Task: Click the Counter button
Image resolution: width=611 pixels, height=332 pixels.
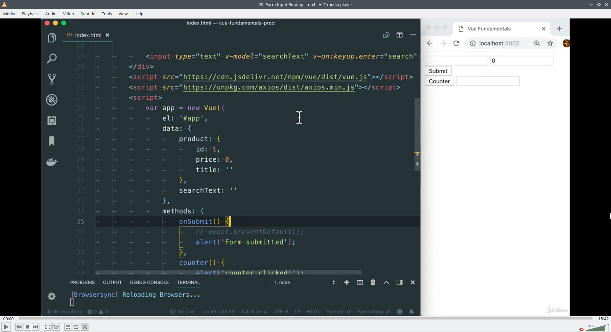Action: tap(439, 81)
